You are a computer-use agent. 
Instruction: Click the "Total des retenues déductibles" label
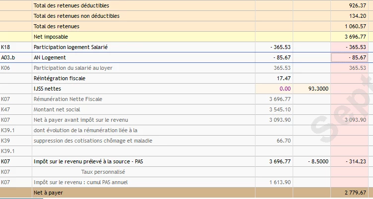click(71, 5)
